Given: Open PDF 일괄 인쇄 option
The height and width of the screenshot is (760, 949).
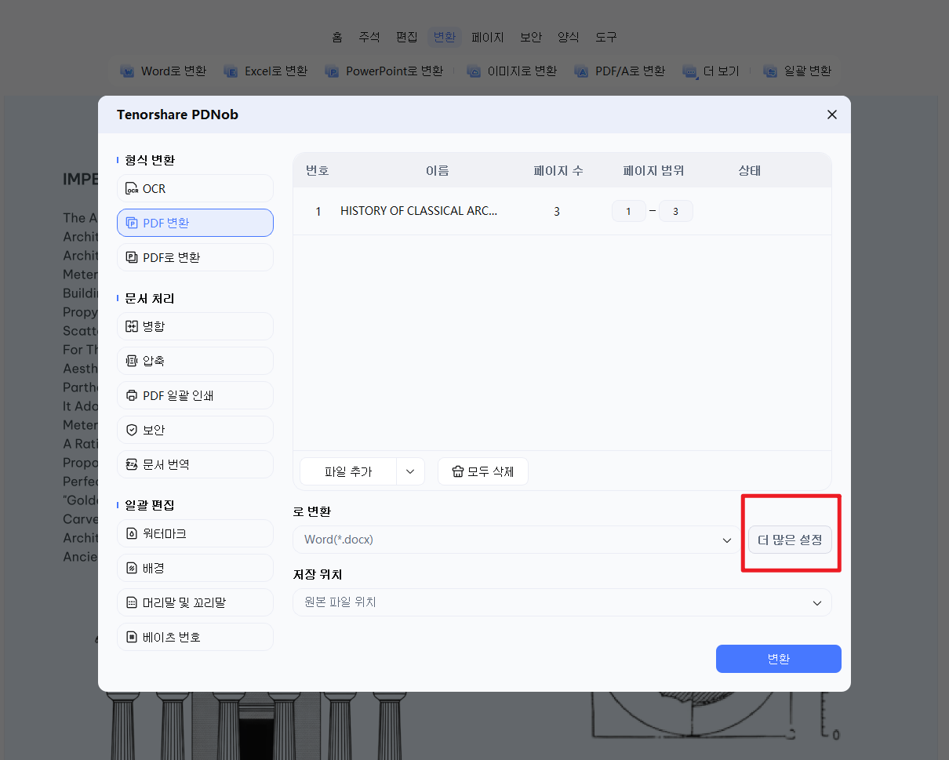Looking at the screenshot, I should point(195,395).
